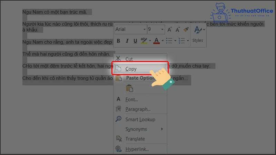
Task: Choose Translate from the context menu
Action: click(x=140, y=139)
